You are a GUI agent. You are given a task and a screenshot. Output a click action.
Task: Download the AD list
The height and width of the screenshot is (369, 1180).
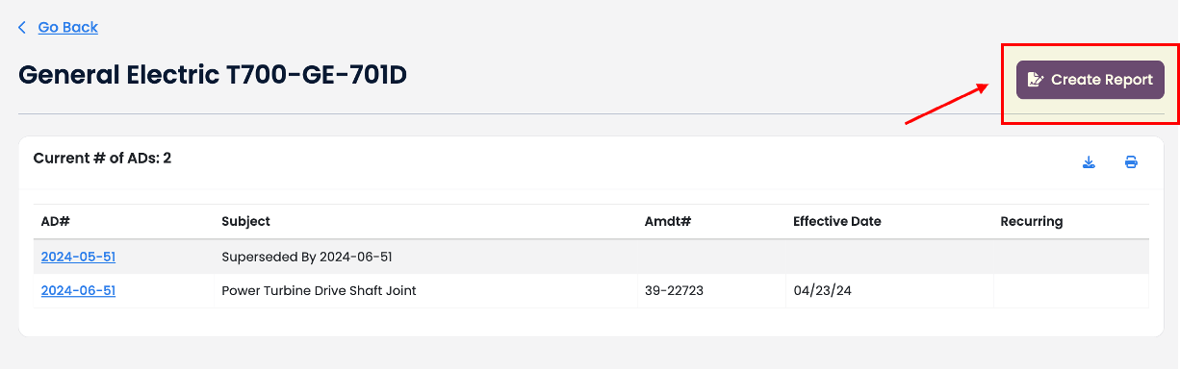pyautogui.click(x=1089, y=162)
